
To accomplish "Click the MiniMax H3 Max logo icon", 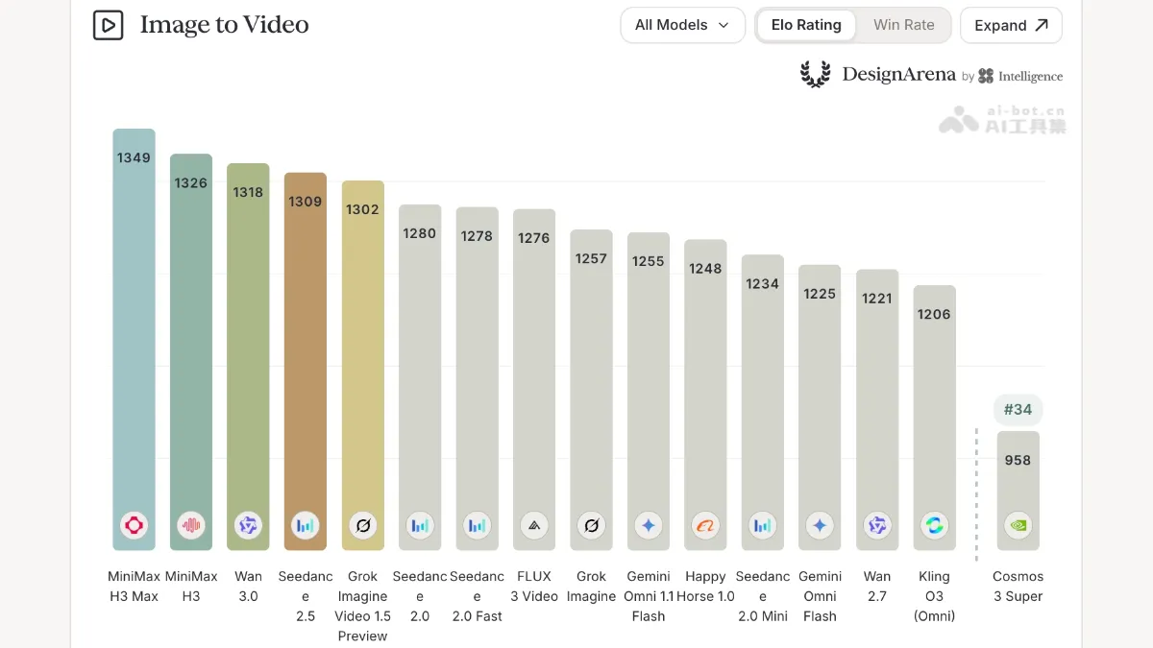I will [x=134, y=525].
